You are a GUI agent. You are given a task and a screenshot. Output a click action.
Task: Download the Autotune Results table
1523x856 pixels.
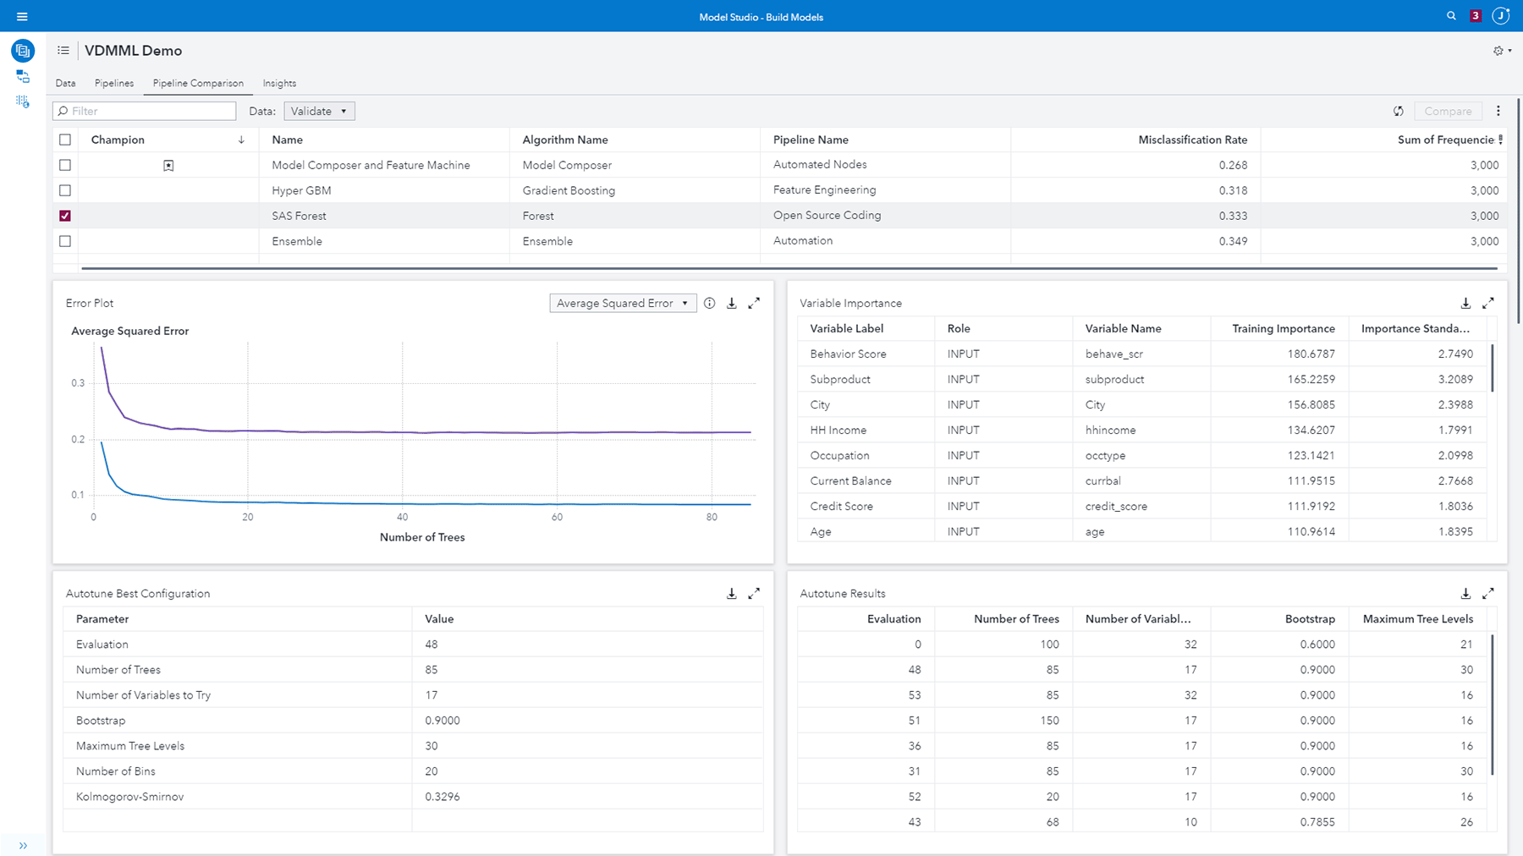(x=1466, y=594)
